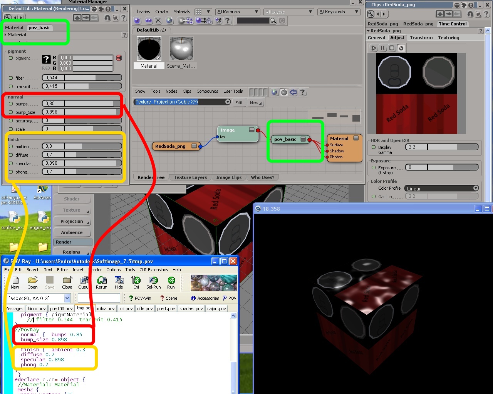This screenshot has width=493, height=394.
Task: Open the grid view mode dropdown
Action: [203, 12]
